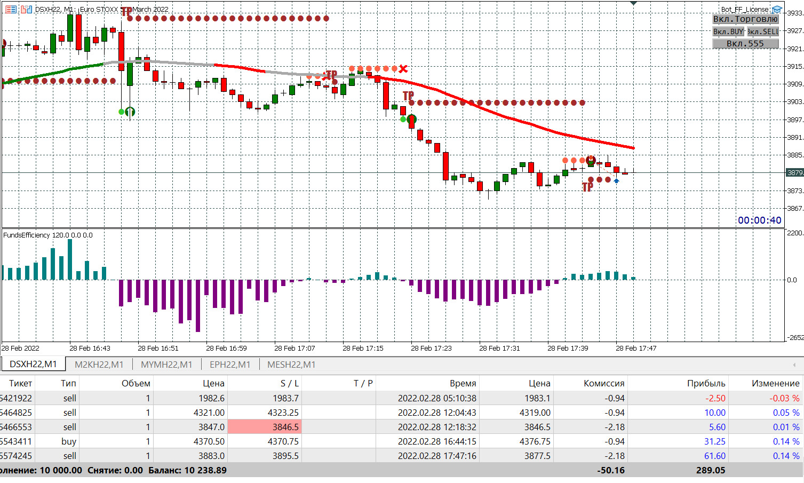Click the 61.60 profit value
804x483 pixels.
715,456
